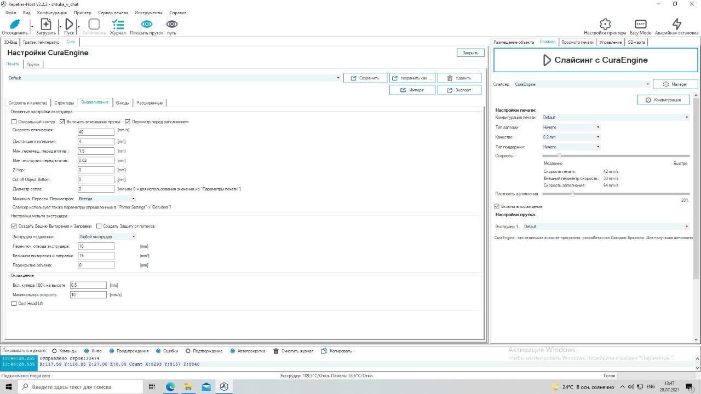Toggle Ошибки log filter
The height and width of the screenshot is (394, 701).
coord(159,351)
